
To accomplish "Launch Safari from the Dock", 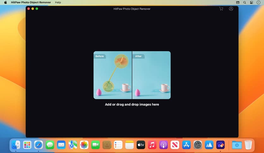I will pos(39,145).
